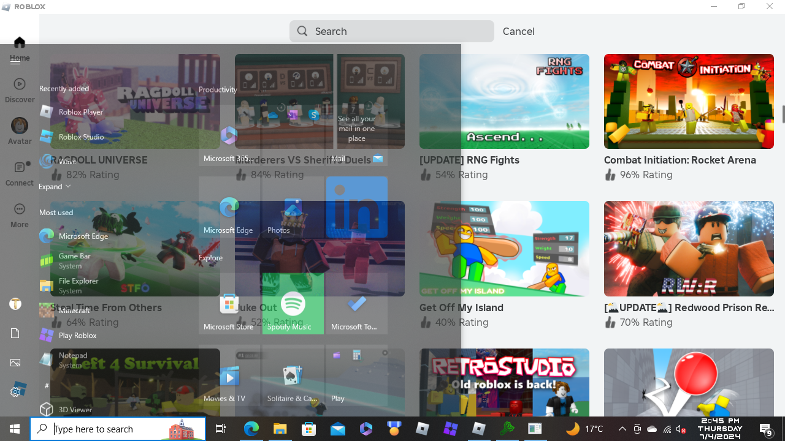Click the Productivity group header

click(x=218, y=89)
